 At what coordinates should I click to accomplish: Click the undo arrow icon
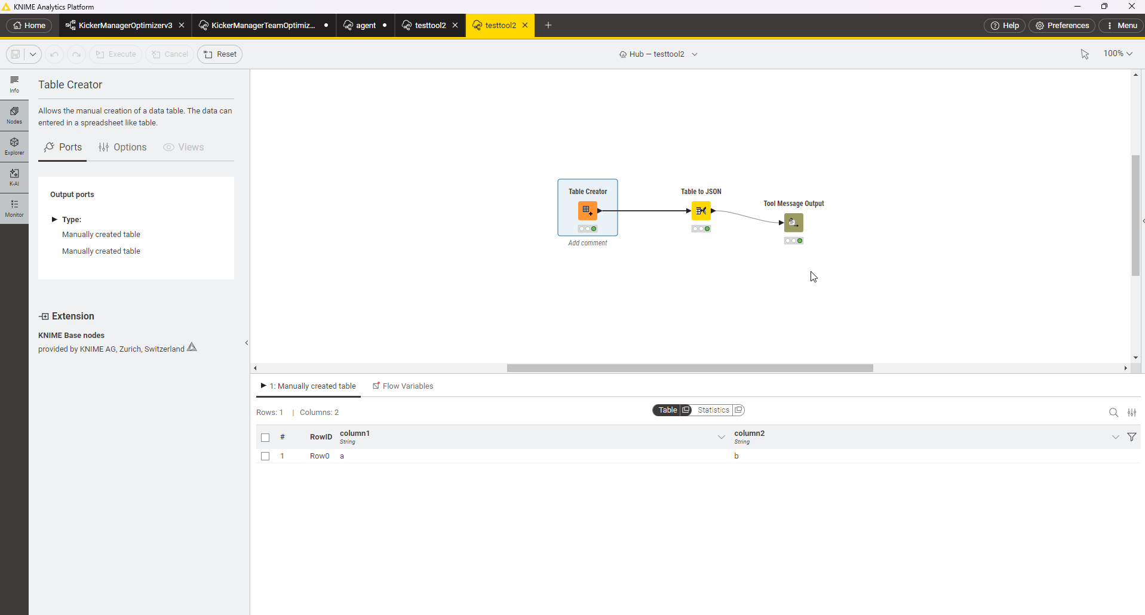[x=54, y=54]
